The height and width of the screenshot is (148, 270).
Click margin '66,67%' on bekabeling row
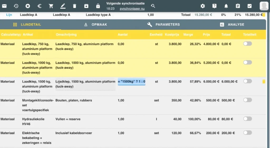[195, 133]
